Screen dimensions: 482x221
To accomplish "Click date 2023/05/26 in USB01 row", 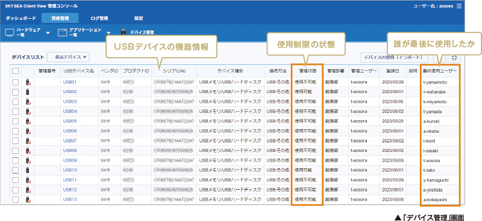I will (x=393, y=82).
